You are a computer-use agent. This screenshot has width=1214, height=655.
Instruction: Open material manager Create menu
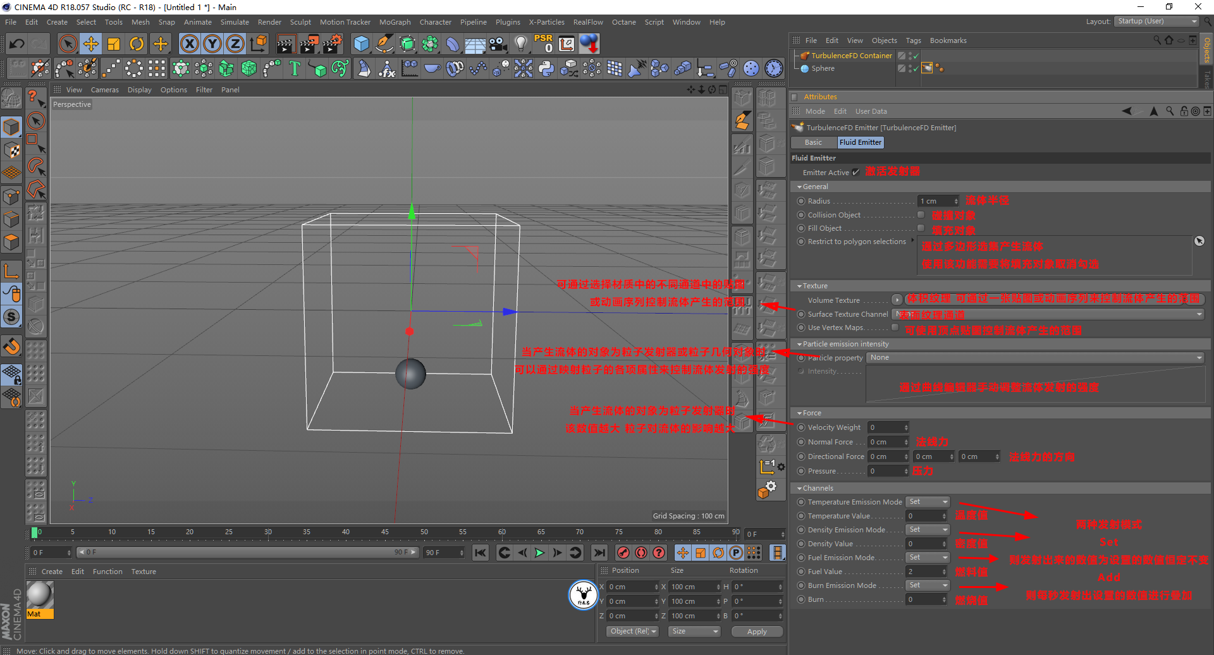[x=52, y=572]
